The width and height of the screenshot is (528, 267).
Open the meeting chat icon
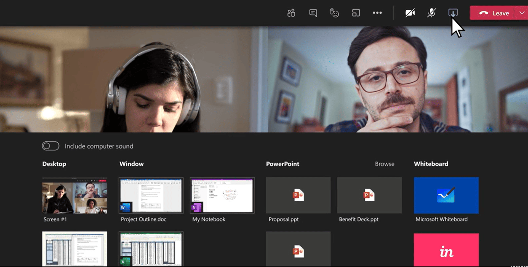tap(313, 13)
